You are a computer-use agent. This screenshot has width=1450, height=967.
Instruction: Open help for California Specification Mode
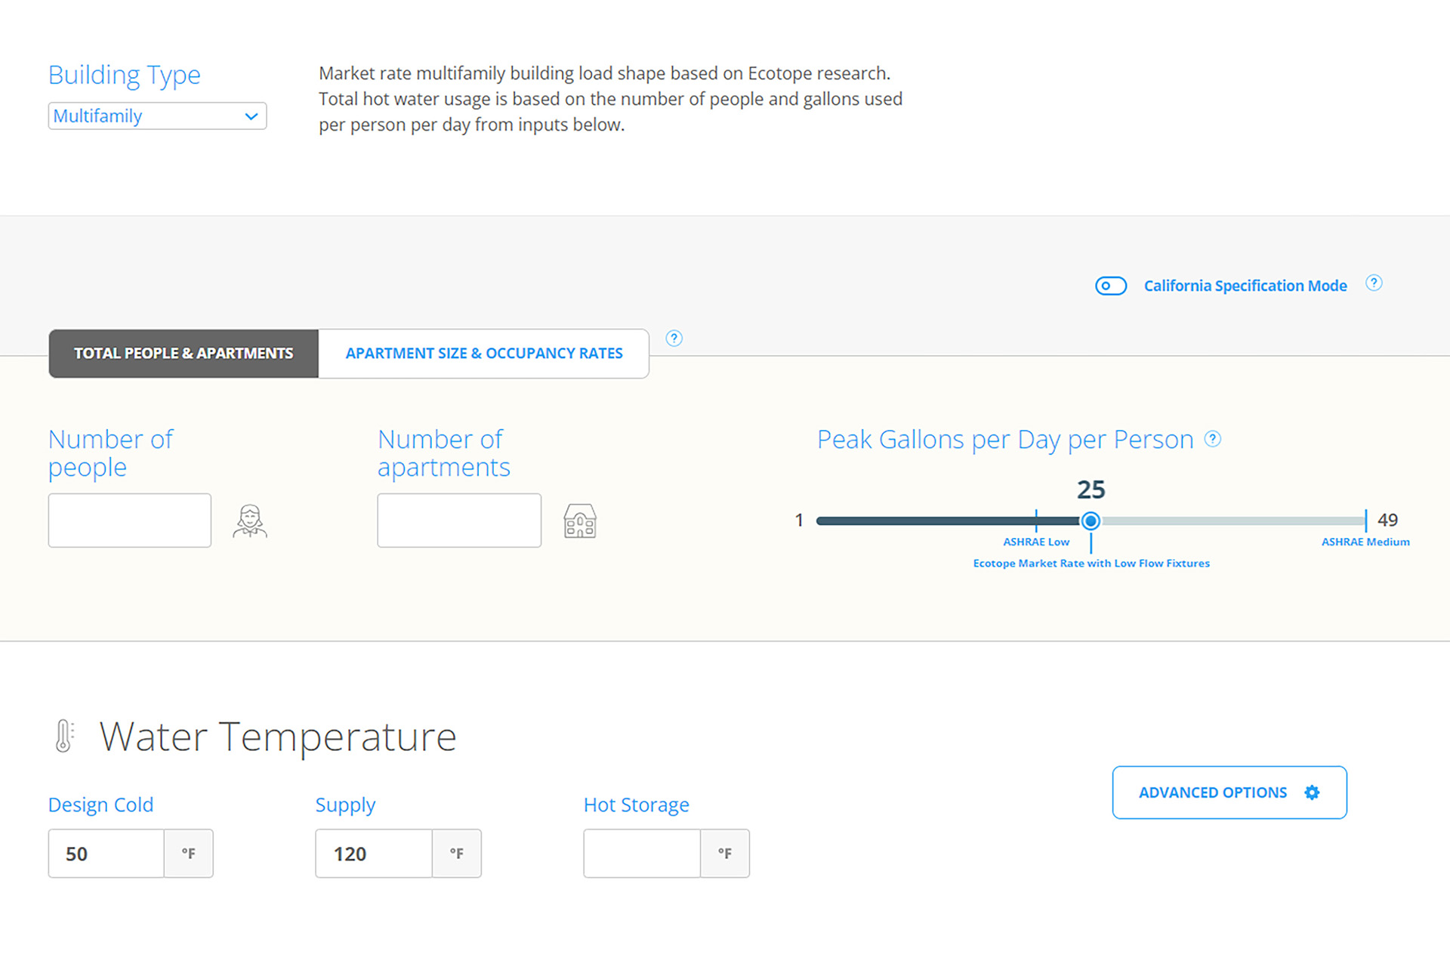pyautogui.click(x=1374, y=283)
